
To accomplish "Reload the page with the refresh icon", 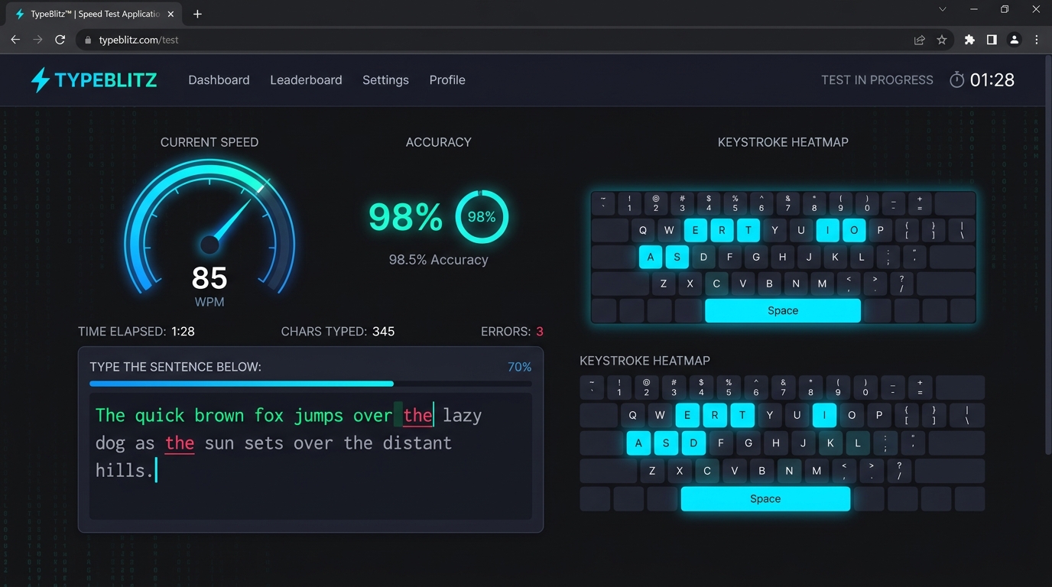I will pyautogui.click(x=60, y=40).
